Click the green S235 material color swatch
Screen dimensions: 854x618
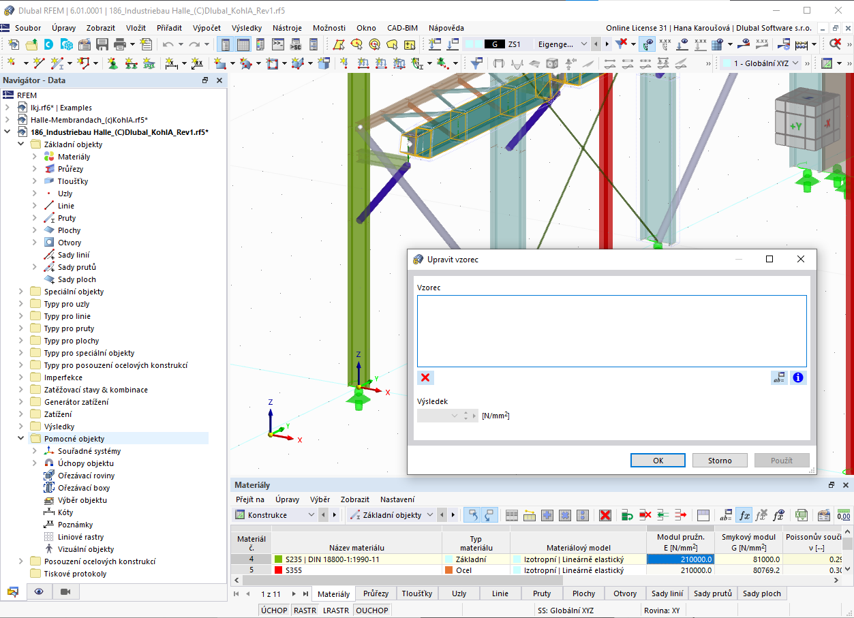coord(278,559)
